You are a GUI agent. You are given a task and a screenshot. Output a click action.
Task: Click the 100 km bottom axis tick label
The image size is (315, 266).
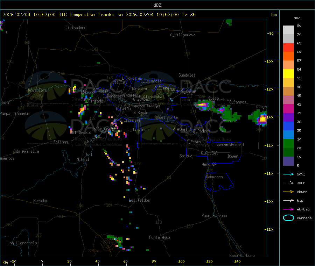[x=181, y=261]
